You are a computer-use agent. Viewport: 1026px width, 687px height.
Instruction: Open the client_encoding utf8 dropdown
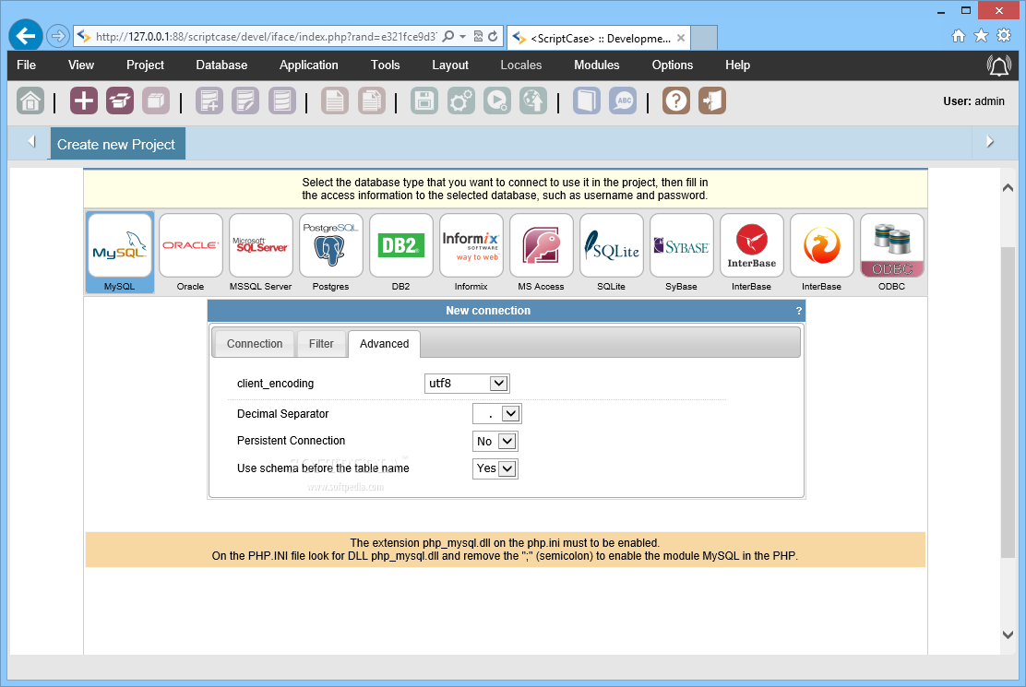(x=467, y=384)
